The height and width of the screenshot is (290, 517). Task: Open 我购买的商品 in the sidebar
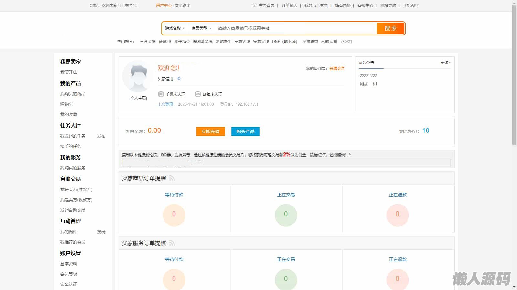[x=73, y=94]
